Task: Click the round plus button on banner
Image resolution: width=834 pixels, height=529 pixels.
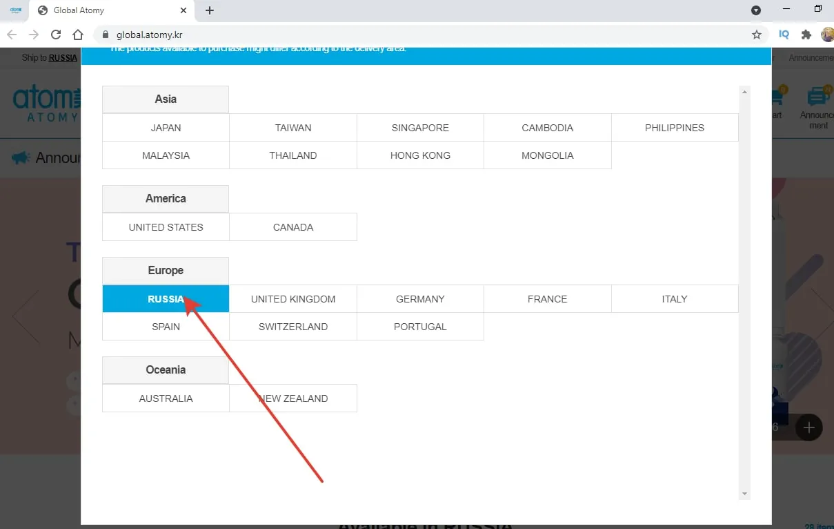Action: (x=808, y=427)
